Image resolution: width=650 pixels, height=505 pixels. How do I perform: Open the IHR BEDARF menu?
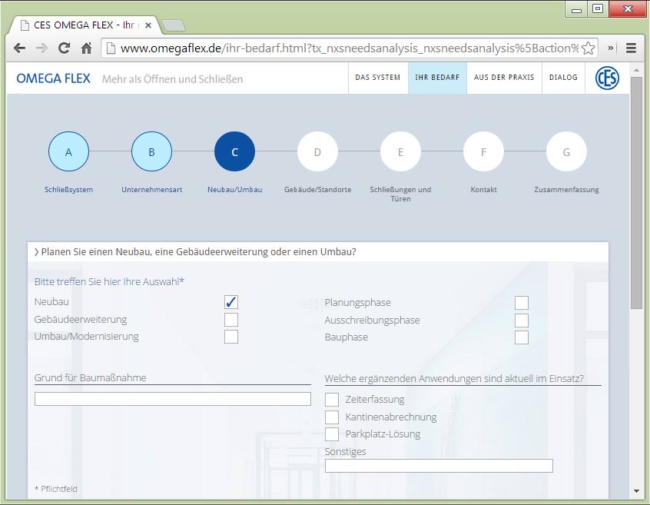(x=437, y=78)
